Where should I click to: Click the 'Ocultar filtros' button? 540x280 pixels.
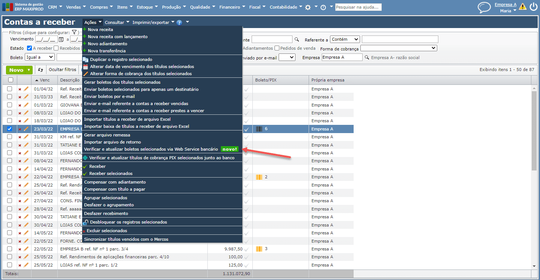tap(62, 70)
